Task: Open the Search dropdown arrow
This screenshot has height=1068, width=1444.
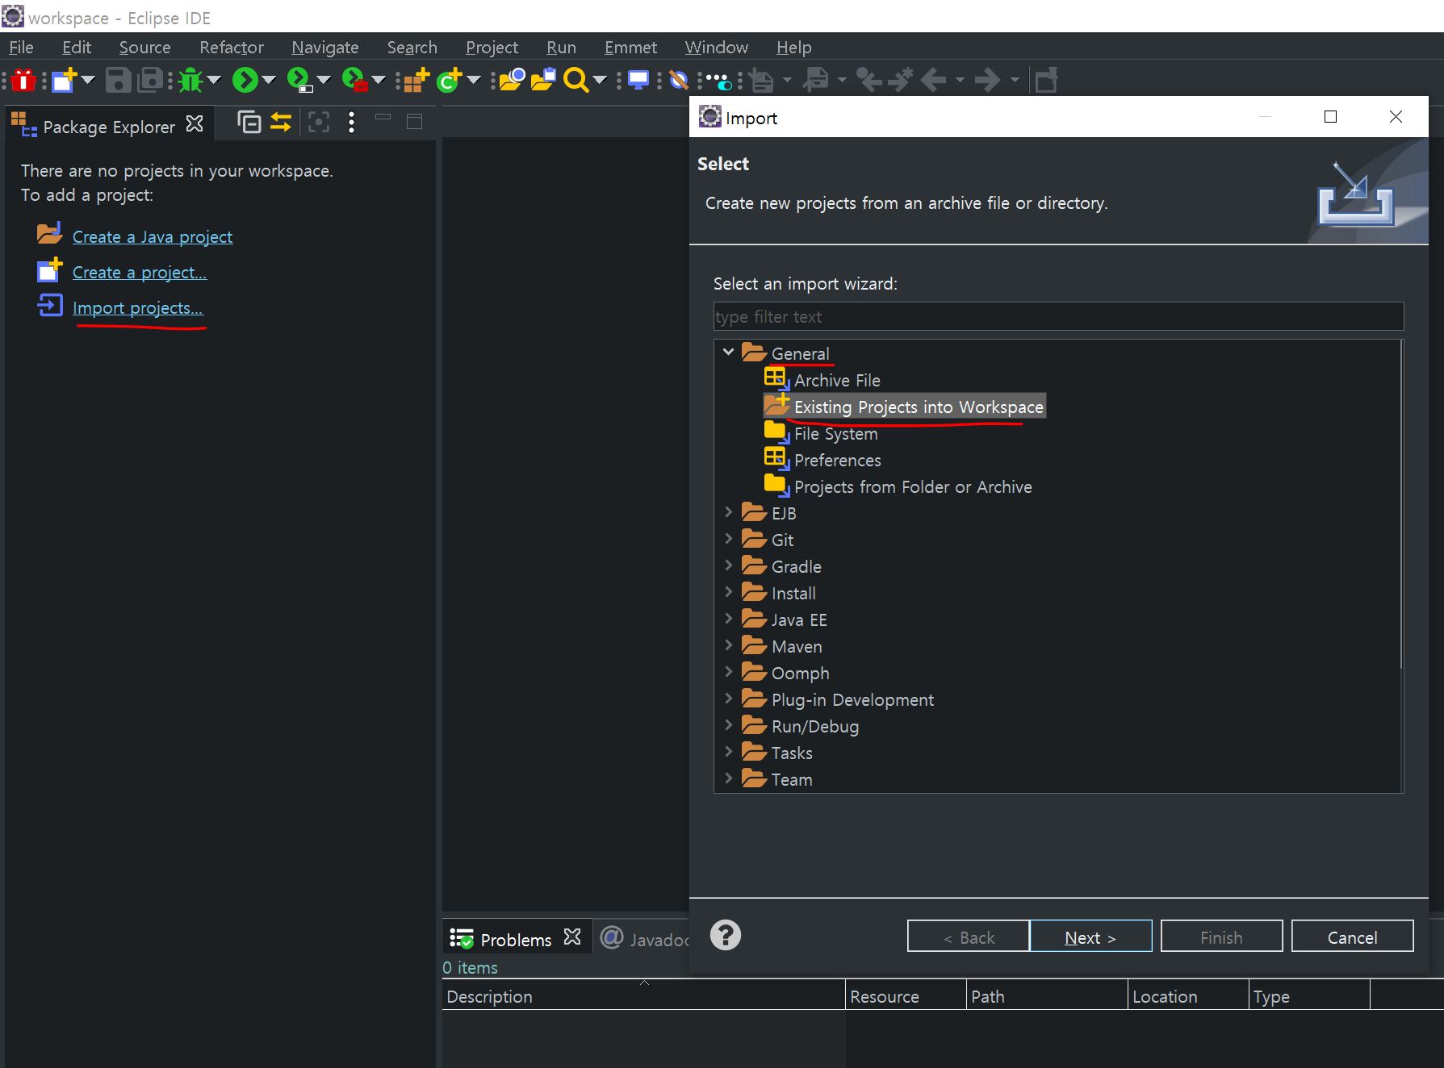Action: [x=600, y=80]
